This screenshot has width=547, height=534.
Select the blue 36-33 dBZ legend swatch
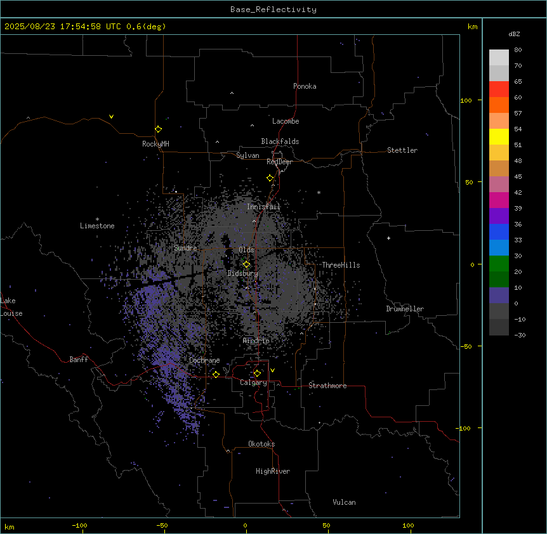tap(499, 231)
